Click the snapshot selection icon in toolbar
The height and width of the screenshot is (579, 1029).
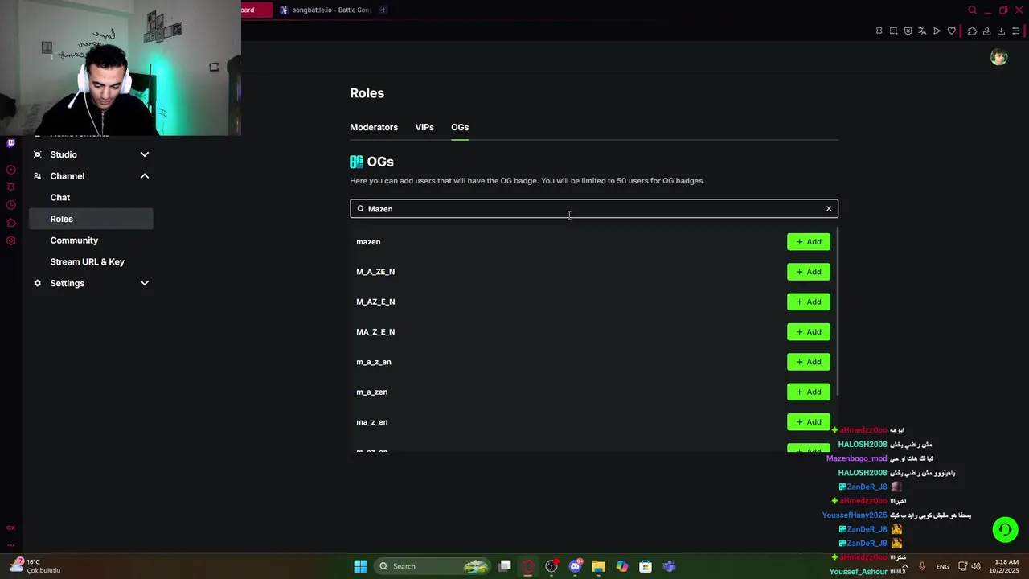point(893,31)
